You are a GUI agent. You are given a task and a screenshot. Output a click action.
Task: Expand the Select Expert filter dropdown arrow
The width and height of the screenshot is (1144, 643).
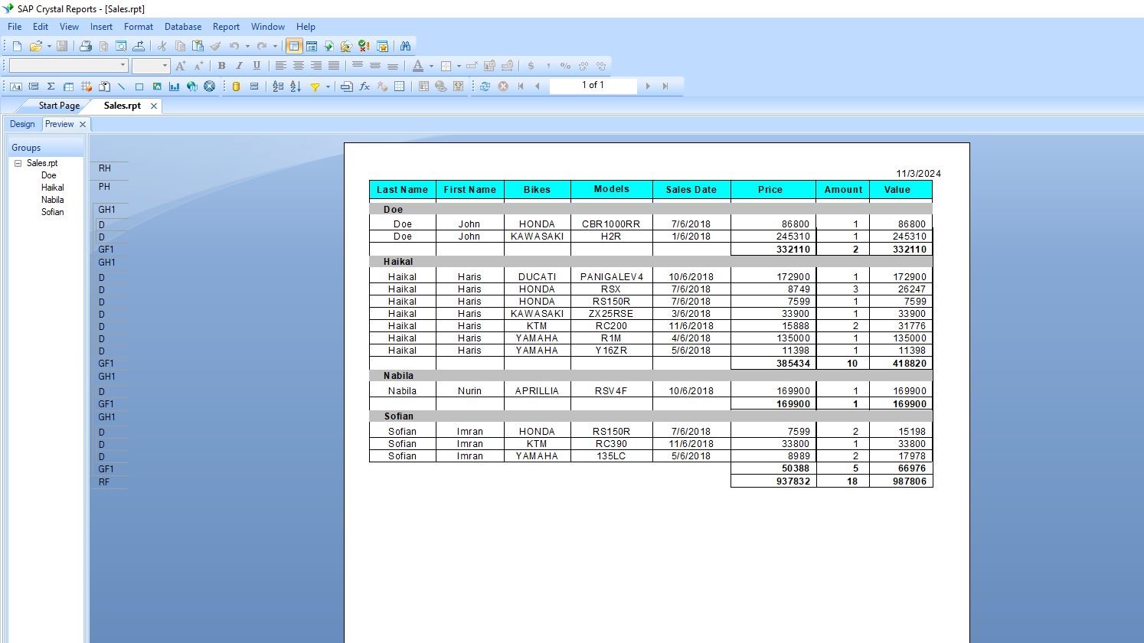click(x=328, y=86)
